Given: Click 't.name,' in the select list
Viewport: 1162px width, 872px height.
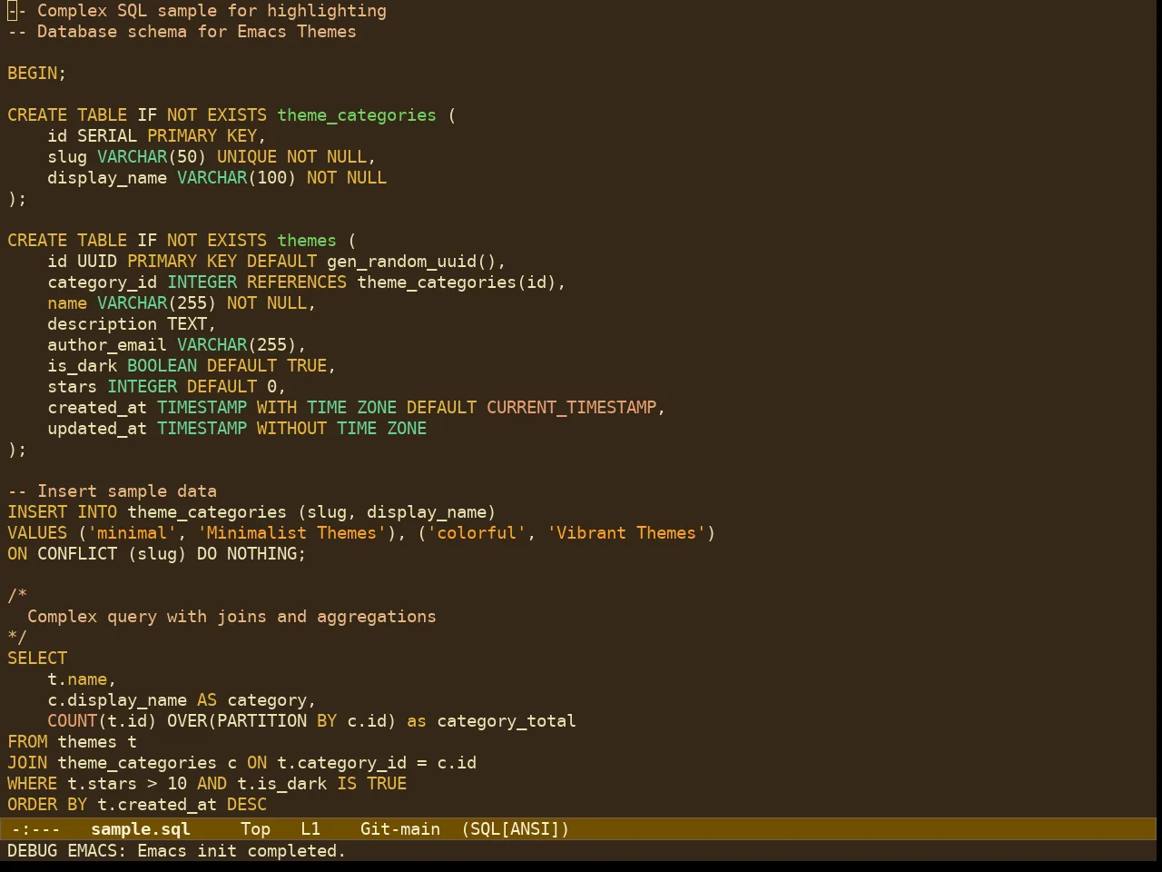Looking at the screenshot, I should (82, 679).
